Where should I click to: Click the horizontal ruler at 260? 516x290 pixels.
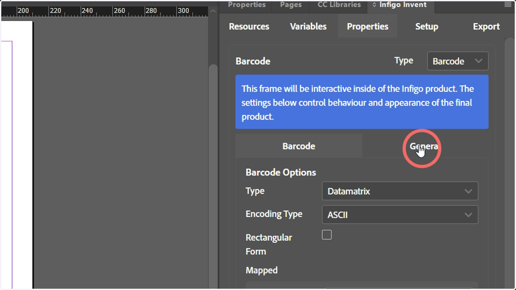tap(120, 11)
